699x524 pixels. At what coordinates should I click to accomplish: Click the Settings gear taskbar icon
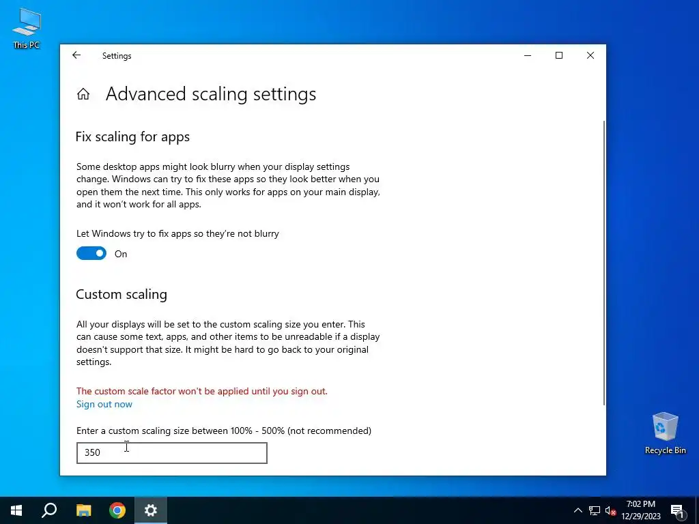[x=151, y=510]
